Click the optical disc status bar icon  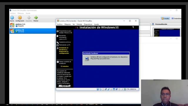click(100, 89)
